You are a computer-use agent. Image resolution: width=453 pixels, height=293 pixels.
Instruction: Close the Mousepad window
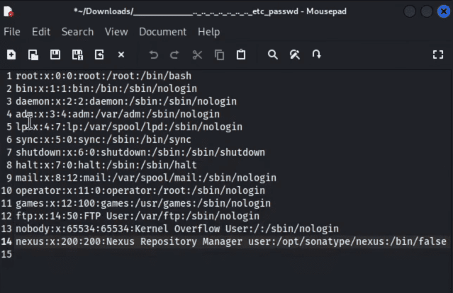pyautogui.click(x=444, y=11)
